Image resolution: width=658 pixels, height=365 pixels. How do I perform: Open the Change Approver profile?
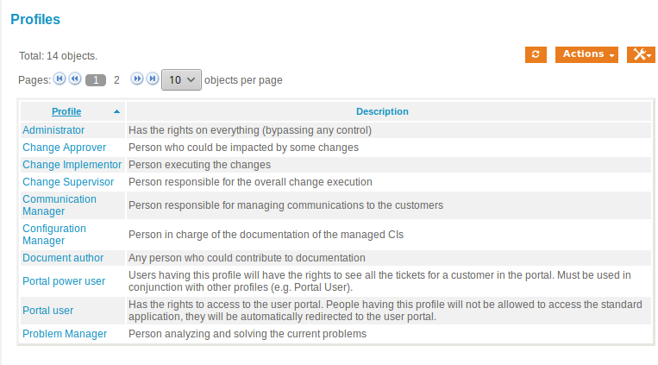pyautogui.click(x=65, y=148)
